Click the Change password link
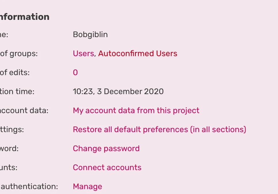Image resolution: width=278 pixels, height=194 pixels. tap(106, 149)
